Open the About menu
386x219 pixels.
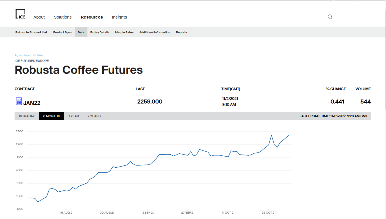[x=39, y=17]
